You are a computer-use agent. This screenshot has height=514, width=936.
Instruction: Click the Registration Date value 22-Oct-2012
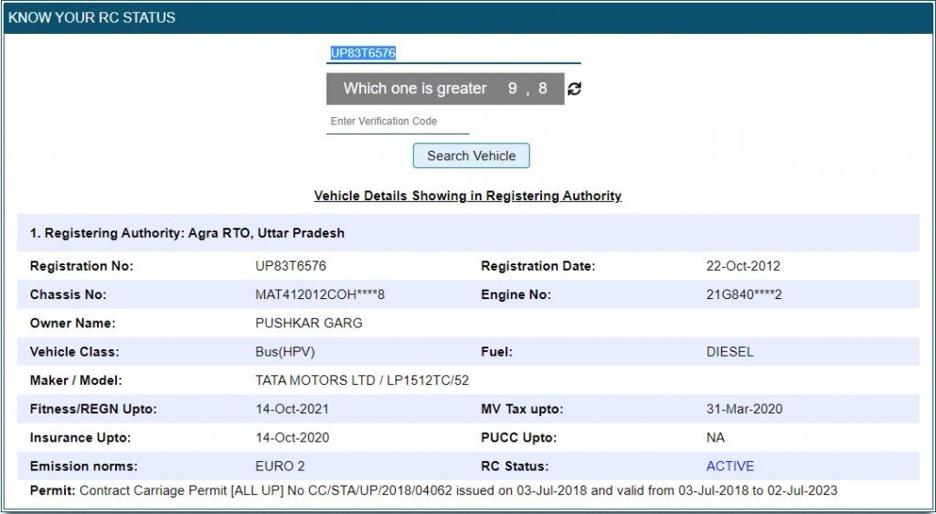(743, 266)
